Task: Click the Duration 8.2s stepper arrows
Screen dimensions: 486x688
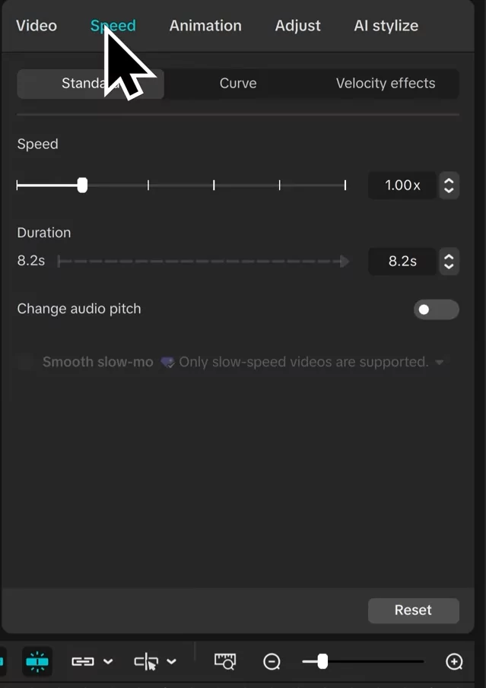Action: pyautogui.click(x=449, y=262)
